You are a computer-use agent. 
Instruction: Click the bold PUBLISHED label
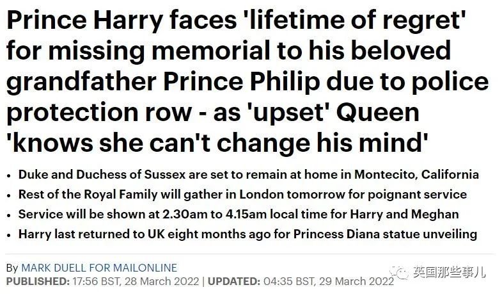pyautogui.click(x=38, y=281)
